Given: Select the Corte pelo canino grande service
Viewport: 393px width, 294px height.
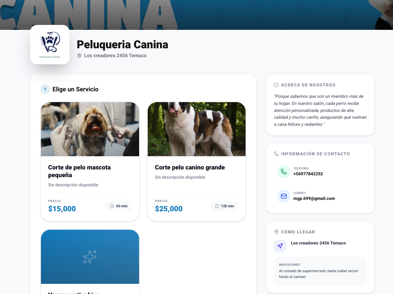Looking at the screenshot, I should tap(197, 162).
